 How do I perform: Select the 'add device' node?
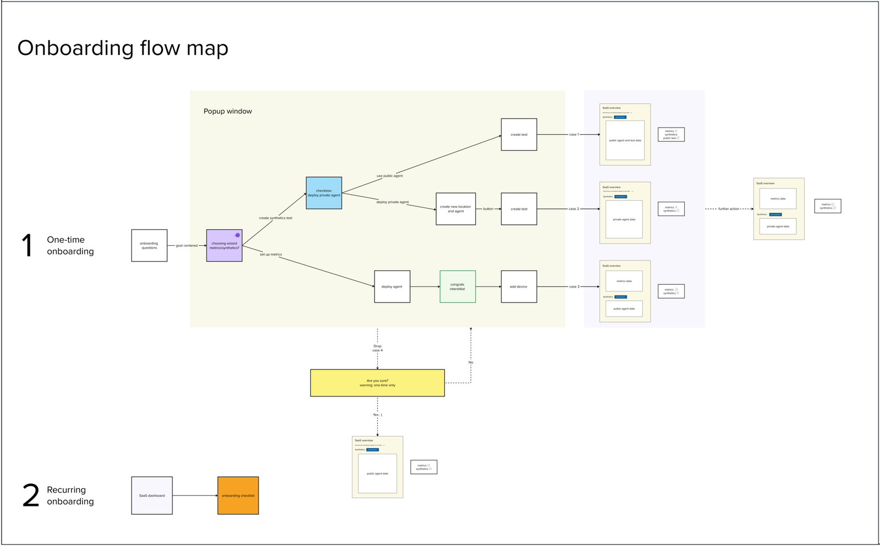tap(519, 286)
